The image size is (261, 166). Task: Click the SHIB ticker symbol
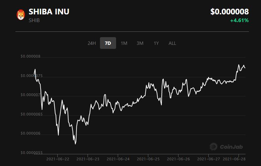pyautogui.click(x=34, y=20)
